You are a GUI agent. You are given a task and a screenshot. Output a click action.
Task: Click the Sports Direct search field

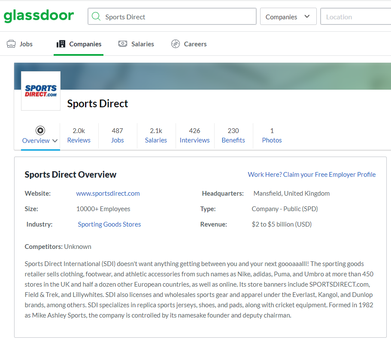[172, 16]
